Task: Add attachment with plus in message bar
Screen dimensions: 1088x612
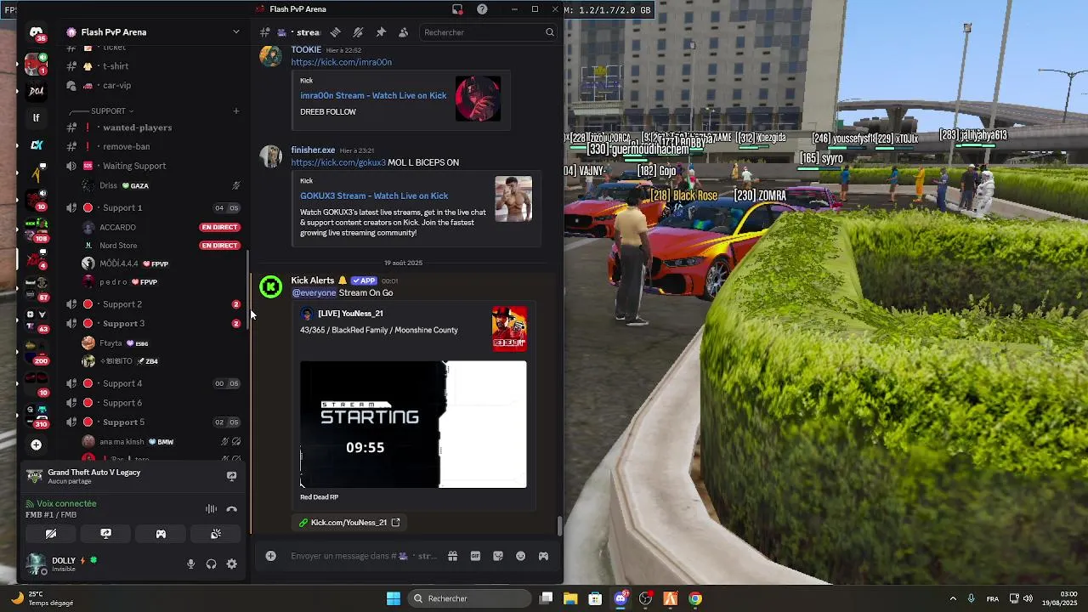Action: click(x=270, y=556)
